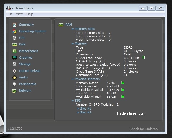This screenshot has height=138, width=172.
Task: Click the Channels # label
Action: click(x=85, y=54)
